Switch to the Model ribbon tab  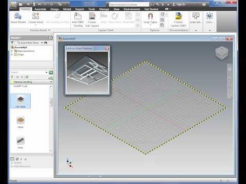[67, 9]
